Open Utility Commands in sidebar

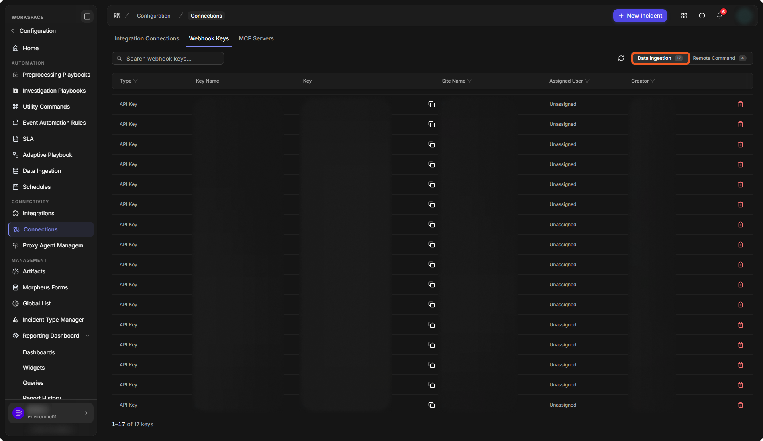pyautogui.click(x=51, y=107)
